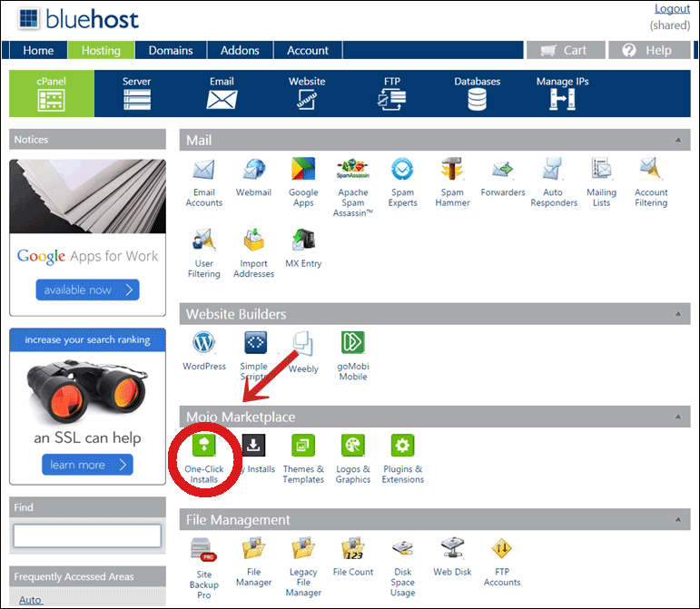The height and width of the screenshot is (609, 700).
Task: Collapse the Mail section
Action: coord(678,140)
